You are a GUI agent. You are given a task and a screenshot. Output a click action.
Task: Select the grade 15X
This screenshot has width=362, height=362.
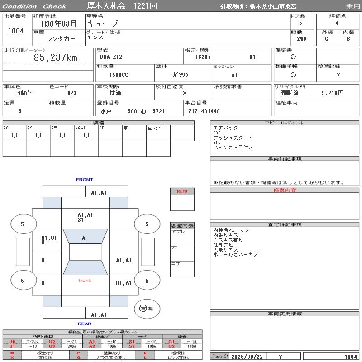point(95,37)
